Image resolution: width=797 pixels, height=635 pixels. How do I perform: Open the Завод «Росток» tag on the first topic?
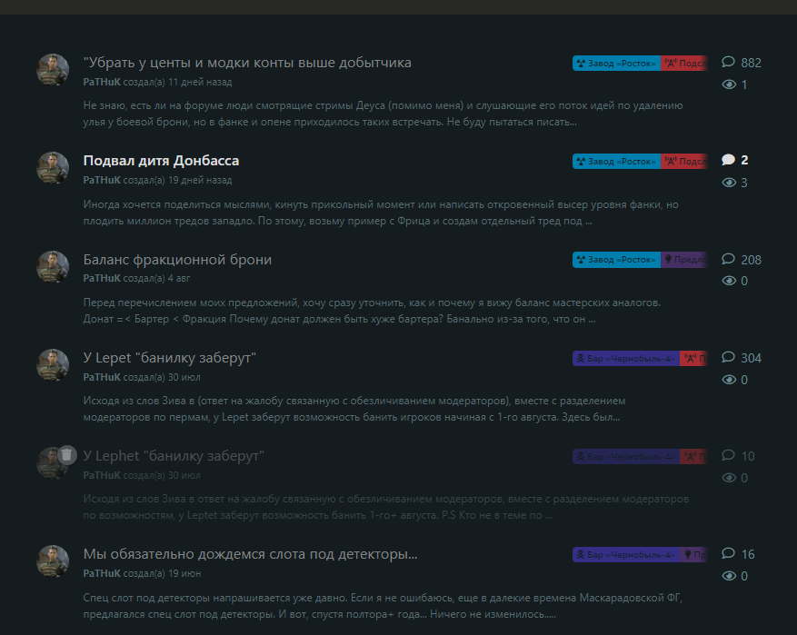616,64
